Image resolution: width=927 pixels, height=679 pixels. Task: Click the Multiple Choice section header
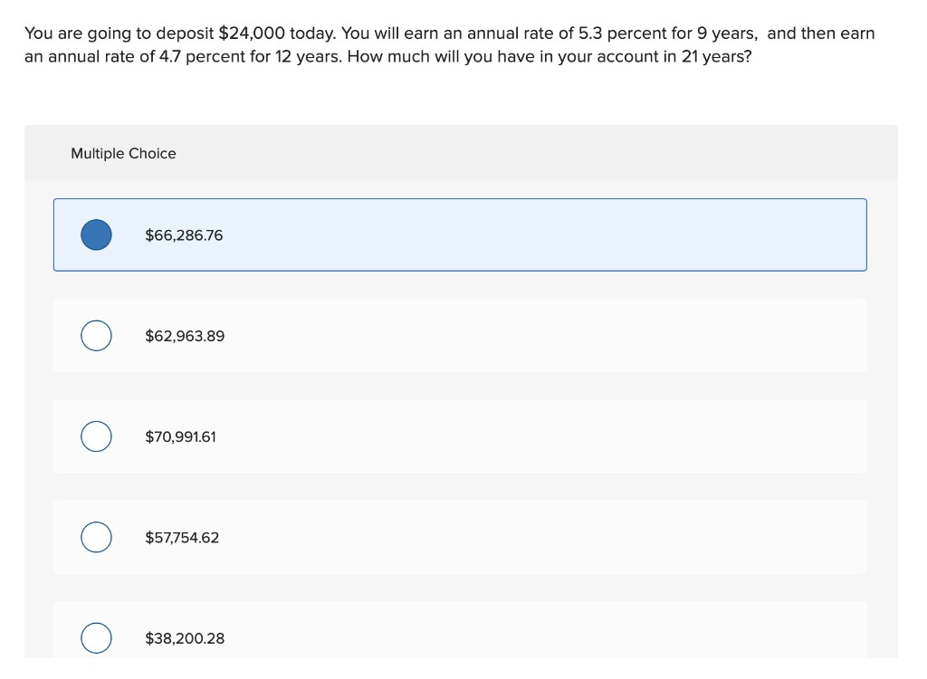point(123,153)
